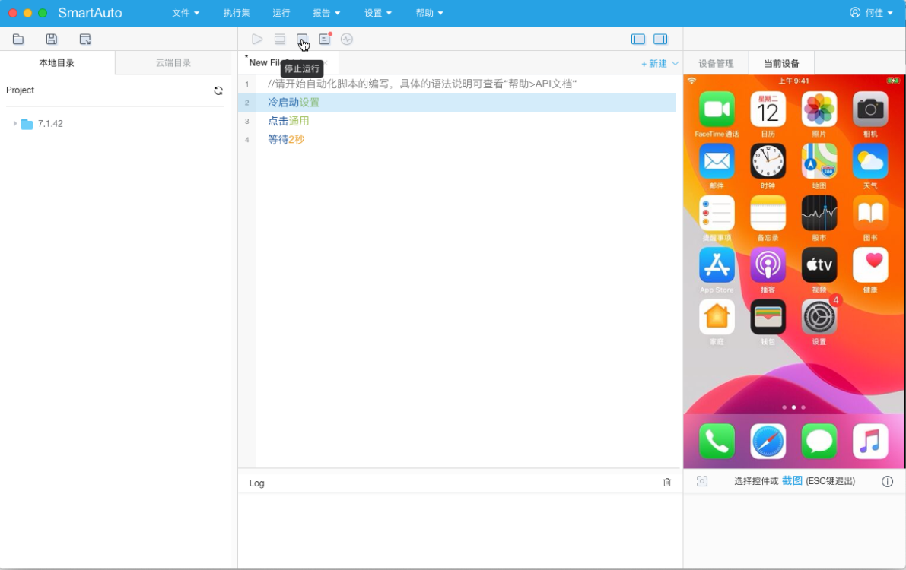
Task: Clear the Log with trash icon
Action: [x=667, y=482]
